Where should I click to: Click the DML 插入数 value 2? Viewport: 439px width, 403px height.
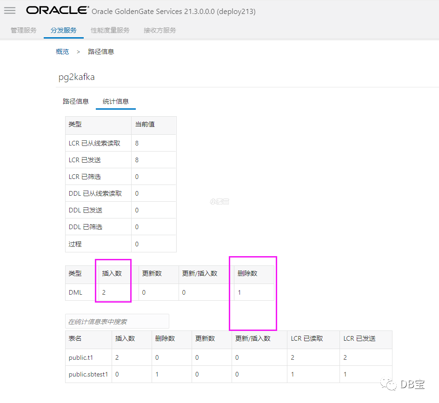104,292
